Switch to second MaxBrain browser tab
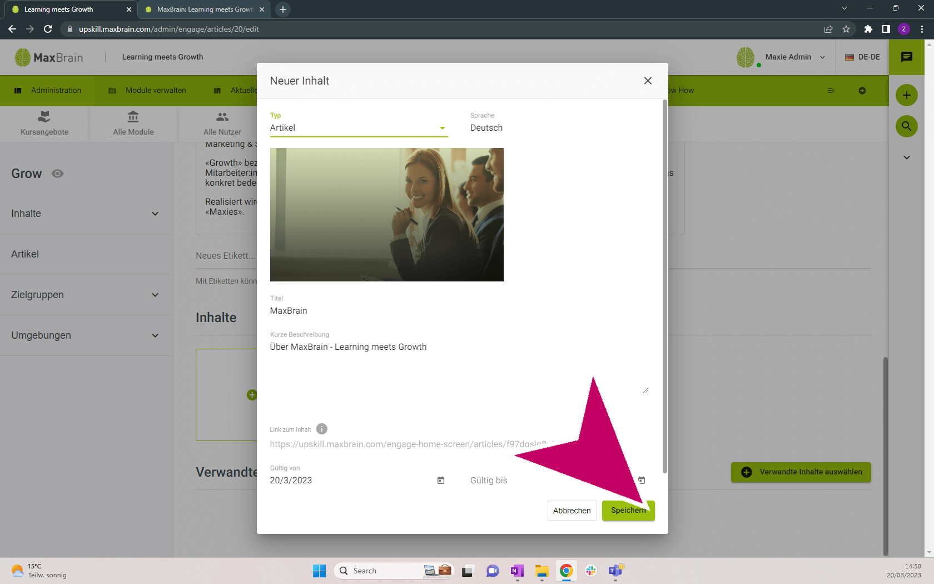 coord(205,9)
